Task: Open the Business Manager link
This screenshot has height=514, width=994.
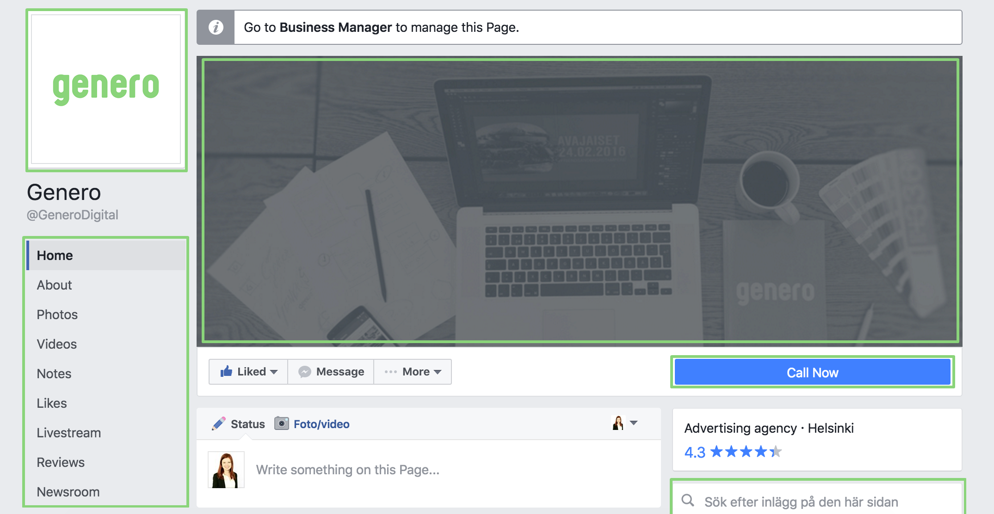Action: (335, 27)
